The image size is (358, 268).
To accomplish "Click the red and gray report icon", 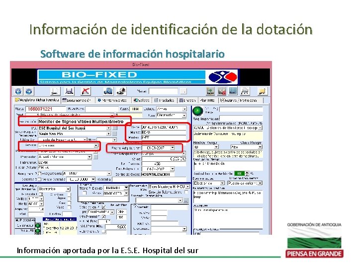I will (221, 91).
